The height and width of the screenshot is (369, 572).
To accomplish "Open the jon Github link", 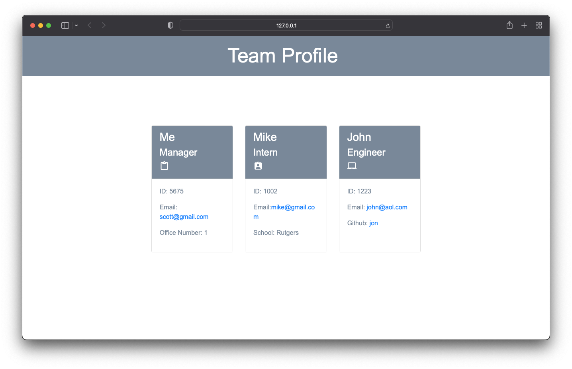I will pyautogui.click(x=373, y=223).
